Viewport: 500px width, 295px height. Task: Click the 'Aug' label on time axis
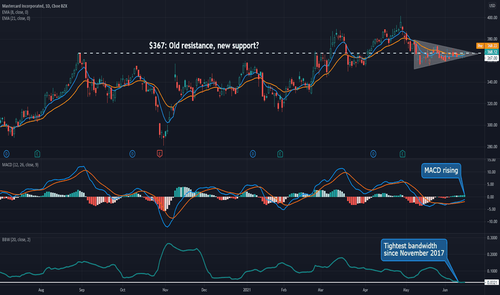41,290
